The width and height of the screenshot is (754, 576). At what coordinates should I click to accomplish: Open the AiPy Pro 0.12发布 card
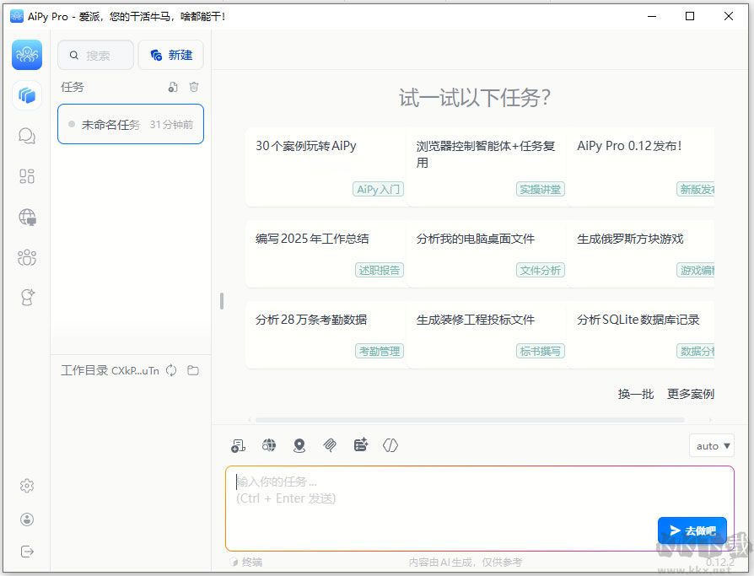tap(641, 167)
